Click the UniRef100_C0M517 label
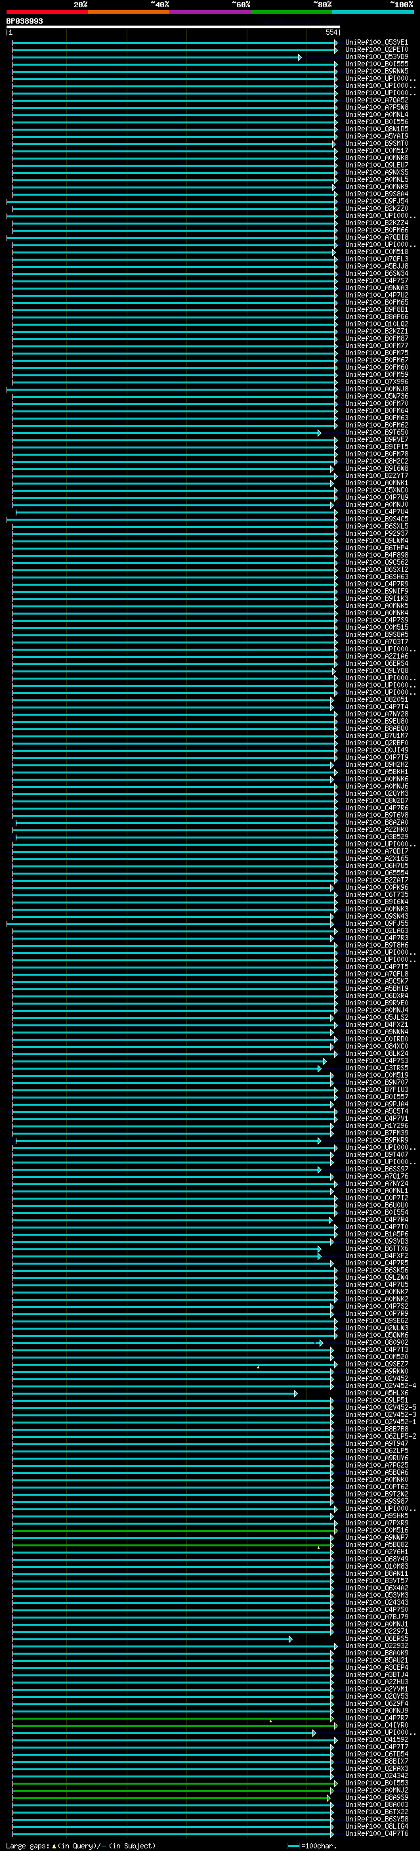 (376, 151)
